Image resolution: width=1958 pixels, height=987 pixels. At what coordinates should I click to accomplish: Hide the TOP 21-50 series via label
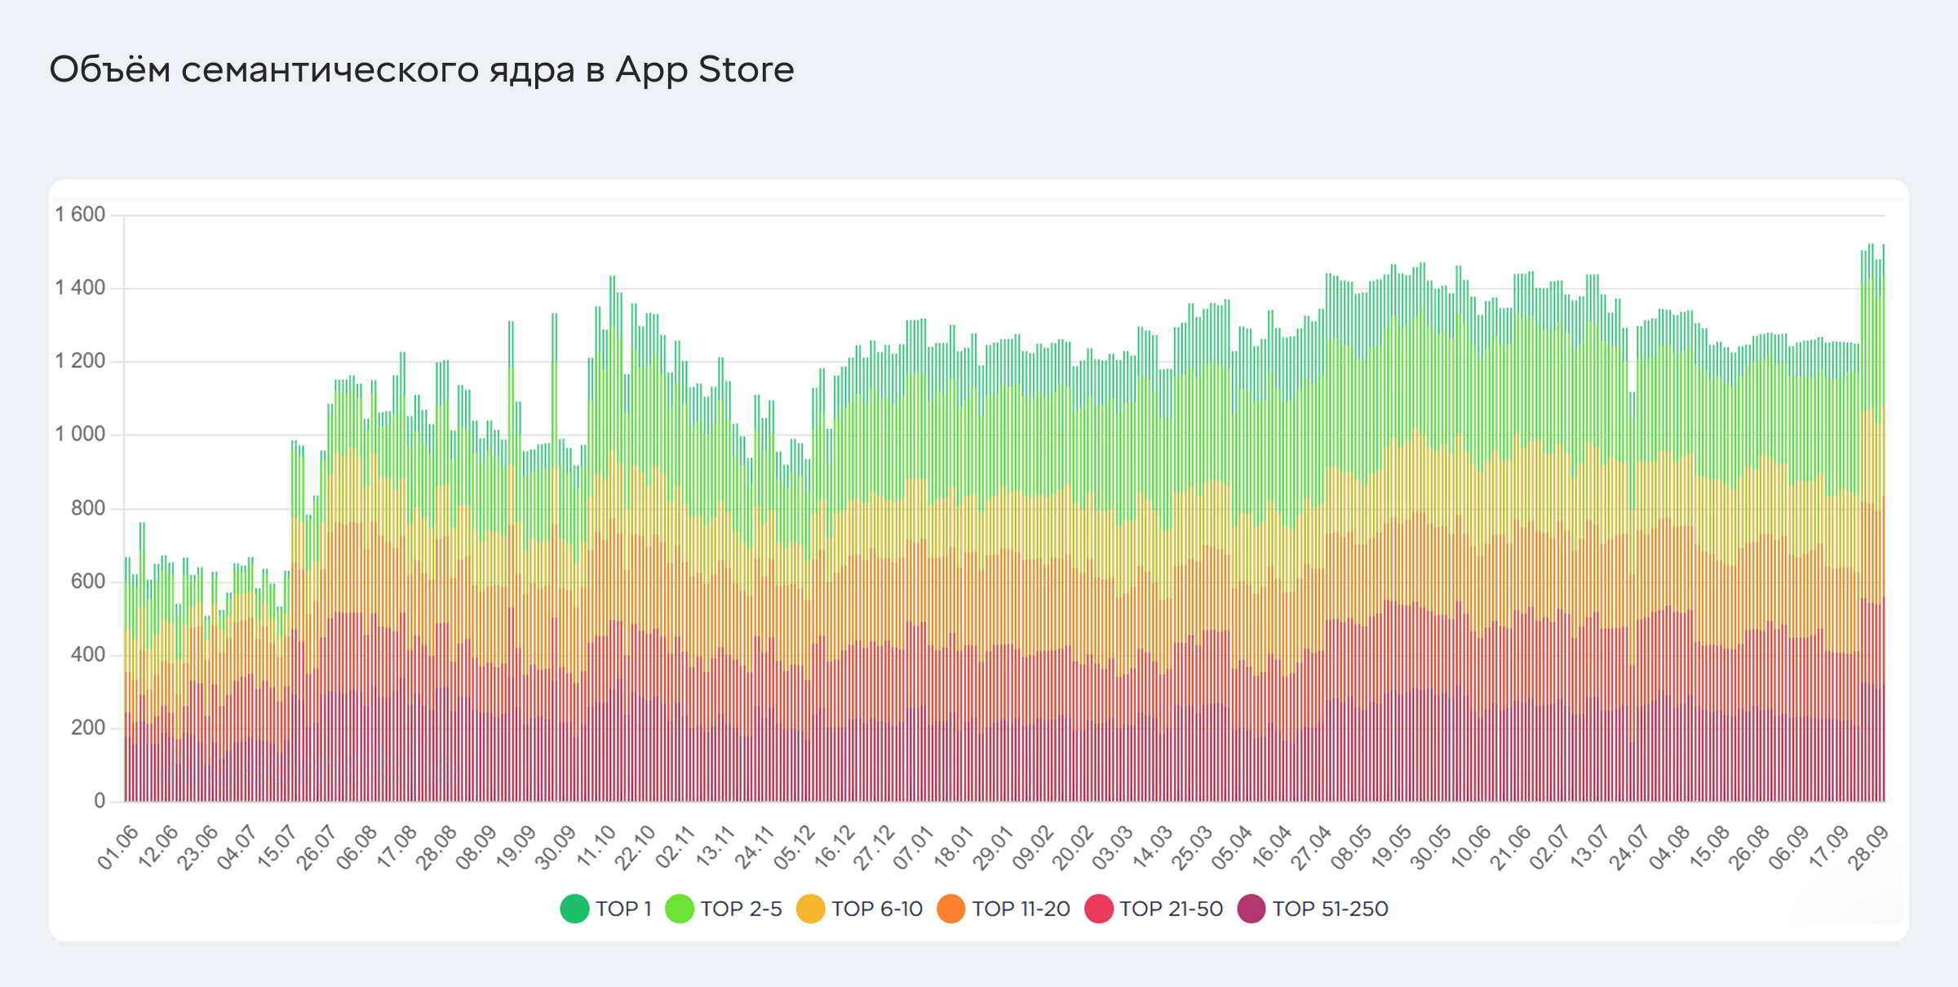pyautogui.click(x=1171, y=909)
